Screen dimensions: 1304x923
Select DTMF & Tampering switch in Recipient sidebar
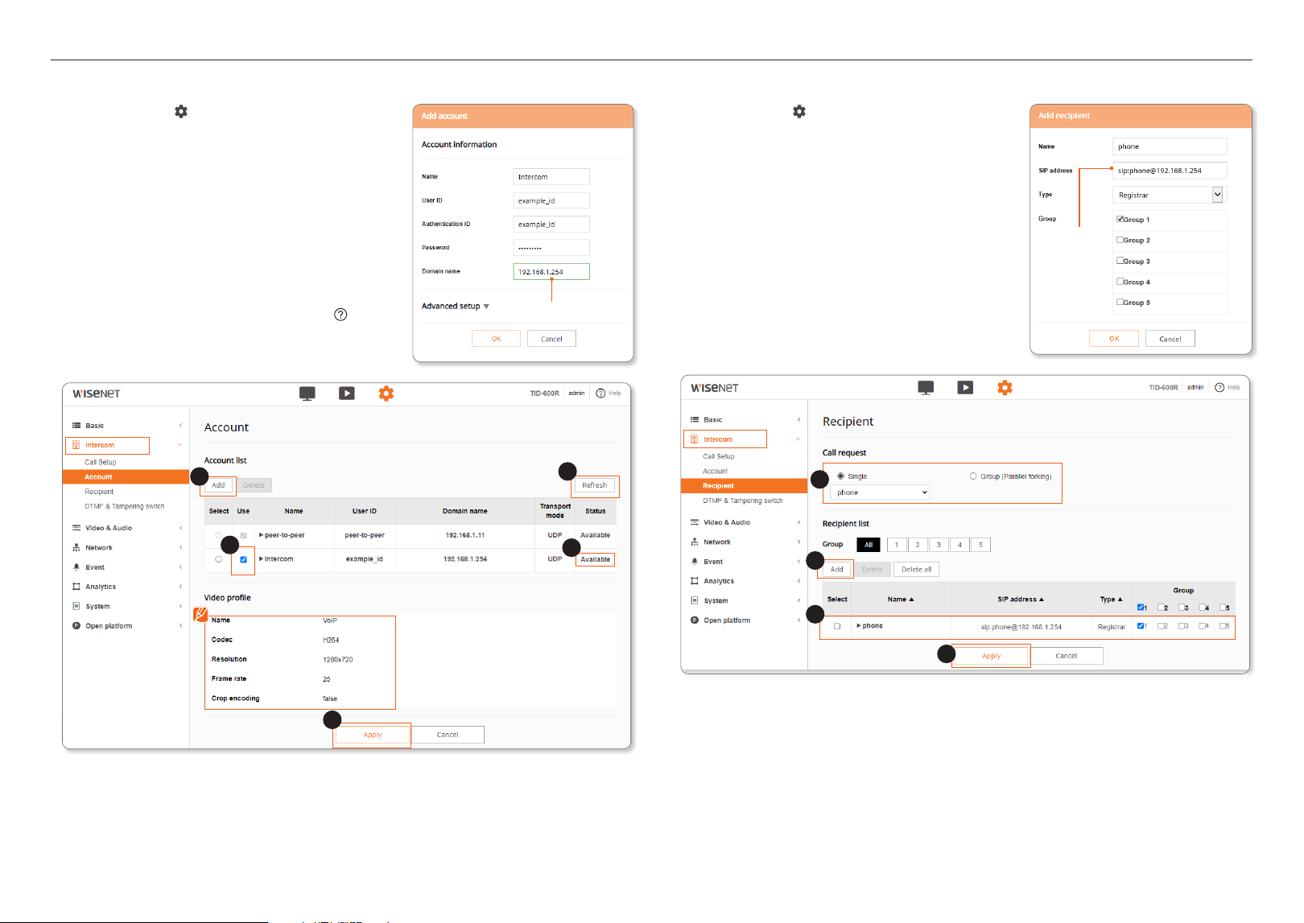coord(742,501)
